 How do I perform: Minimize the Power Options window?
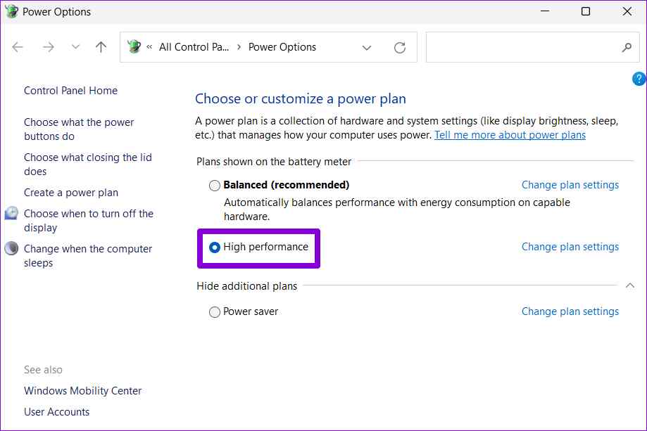click(545, 11)
